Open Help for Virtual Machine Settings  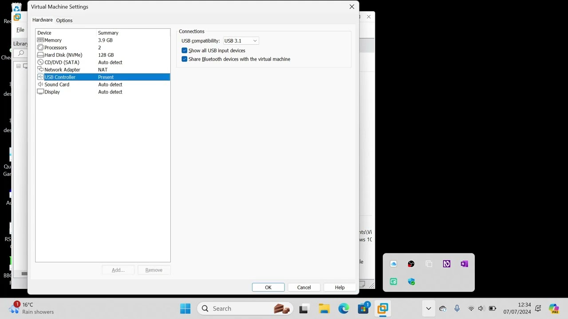coord(340,288)
